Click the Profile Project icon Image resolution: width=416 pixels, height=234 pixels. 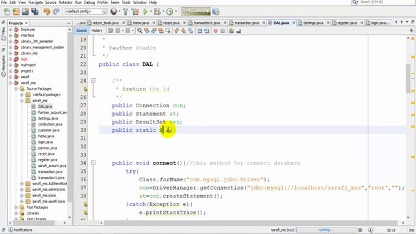tap(170, 12)
